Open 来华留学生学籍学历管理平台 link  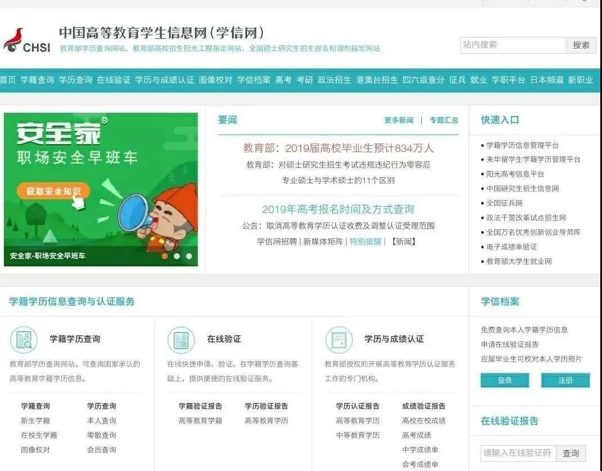533,160
